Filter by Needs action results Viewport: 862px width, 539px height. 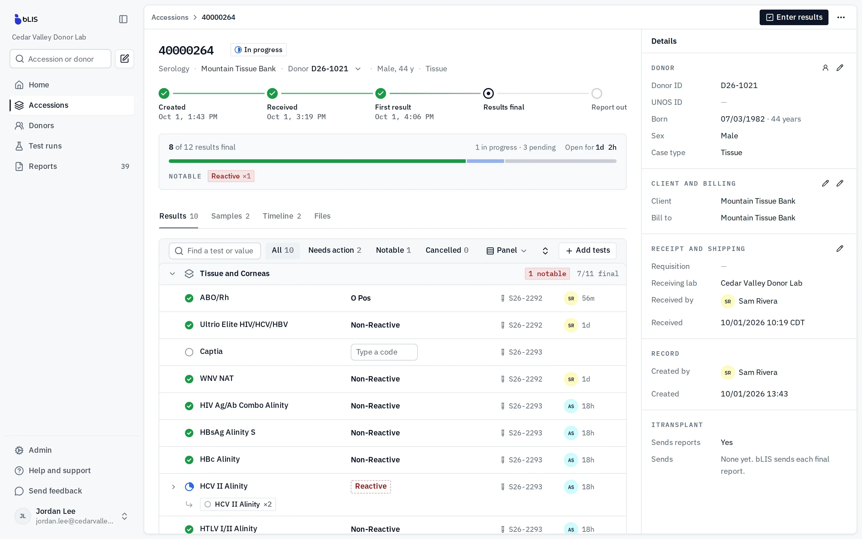pos(334,250)
